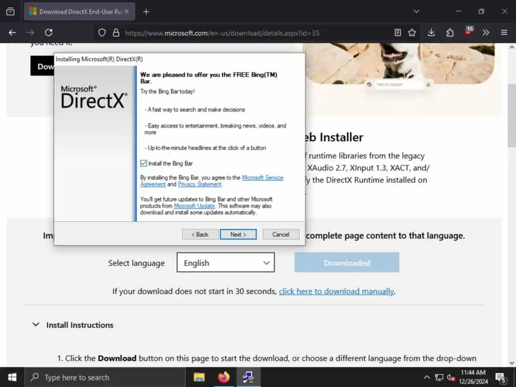Image resolution: width=516 pixels, height=387 pixels.
Task: Click the red extension icon with badge 15
Action: tap(468, 32)
